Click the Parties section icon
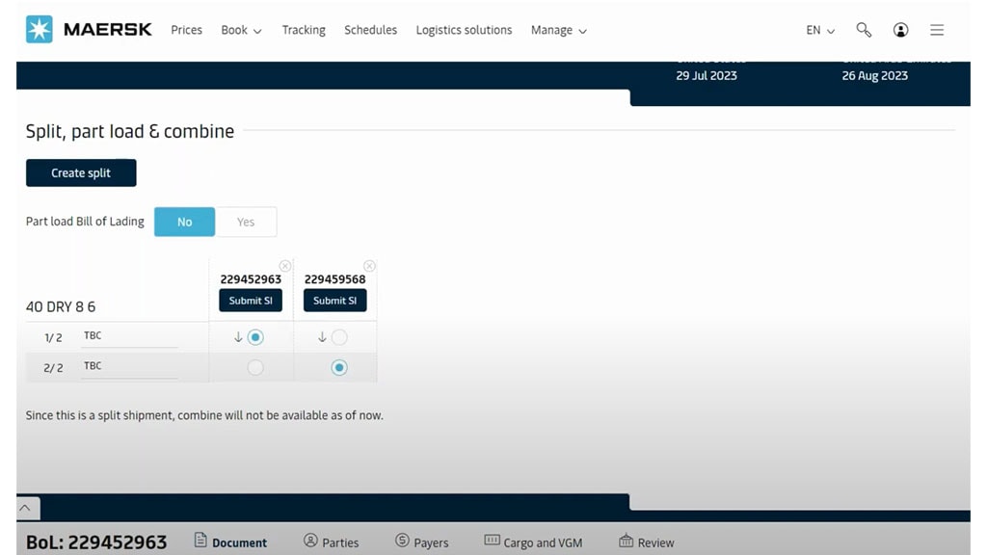Image resolution: width=987 pixels, height=555 pixels. click(x=310, y=542)
